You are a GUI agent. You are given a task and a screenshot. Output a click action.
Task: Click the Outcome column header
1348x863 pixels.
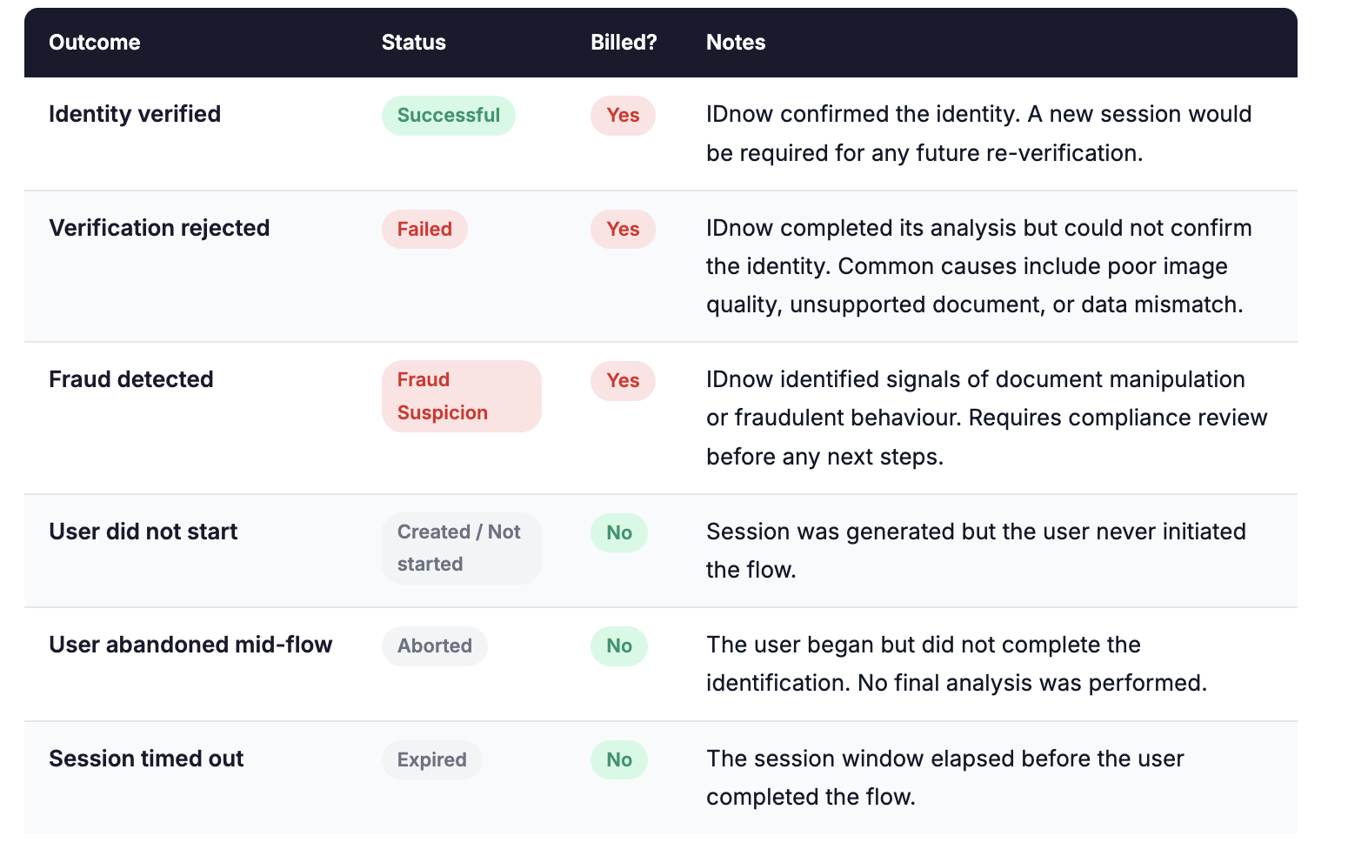click(x=94, y=43)
